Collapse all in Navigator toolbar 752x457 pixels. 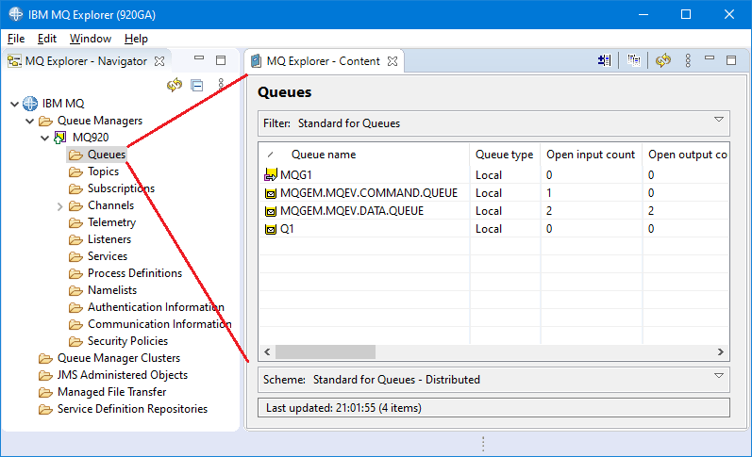197,85
